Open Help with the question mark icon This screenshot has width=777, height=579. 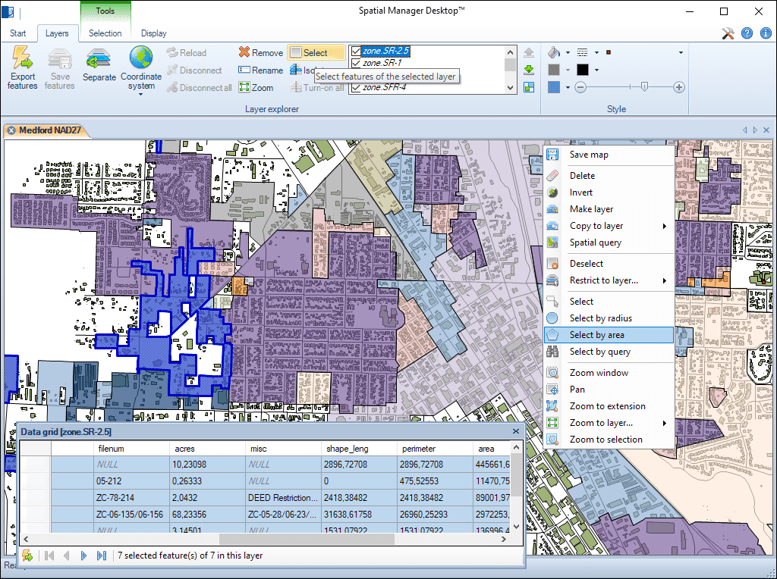(747, 33)
